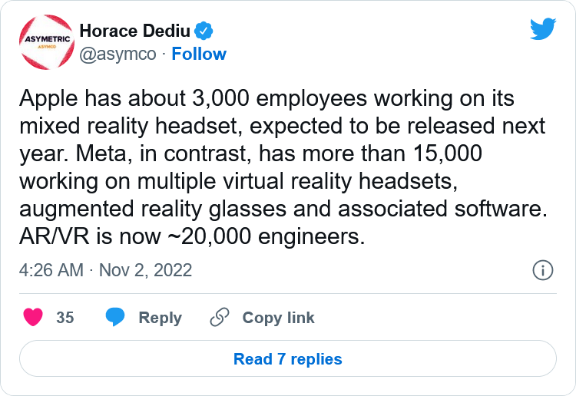Viewport: 576px width, 396px height.
Task: Click the Reply label
Action: click(x=161, y=318)
